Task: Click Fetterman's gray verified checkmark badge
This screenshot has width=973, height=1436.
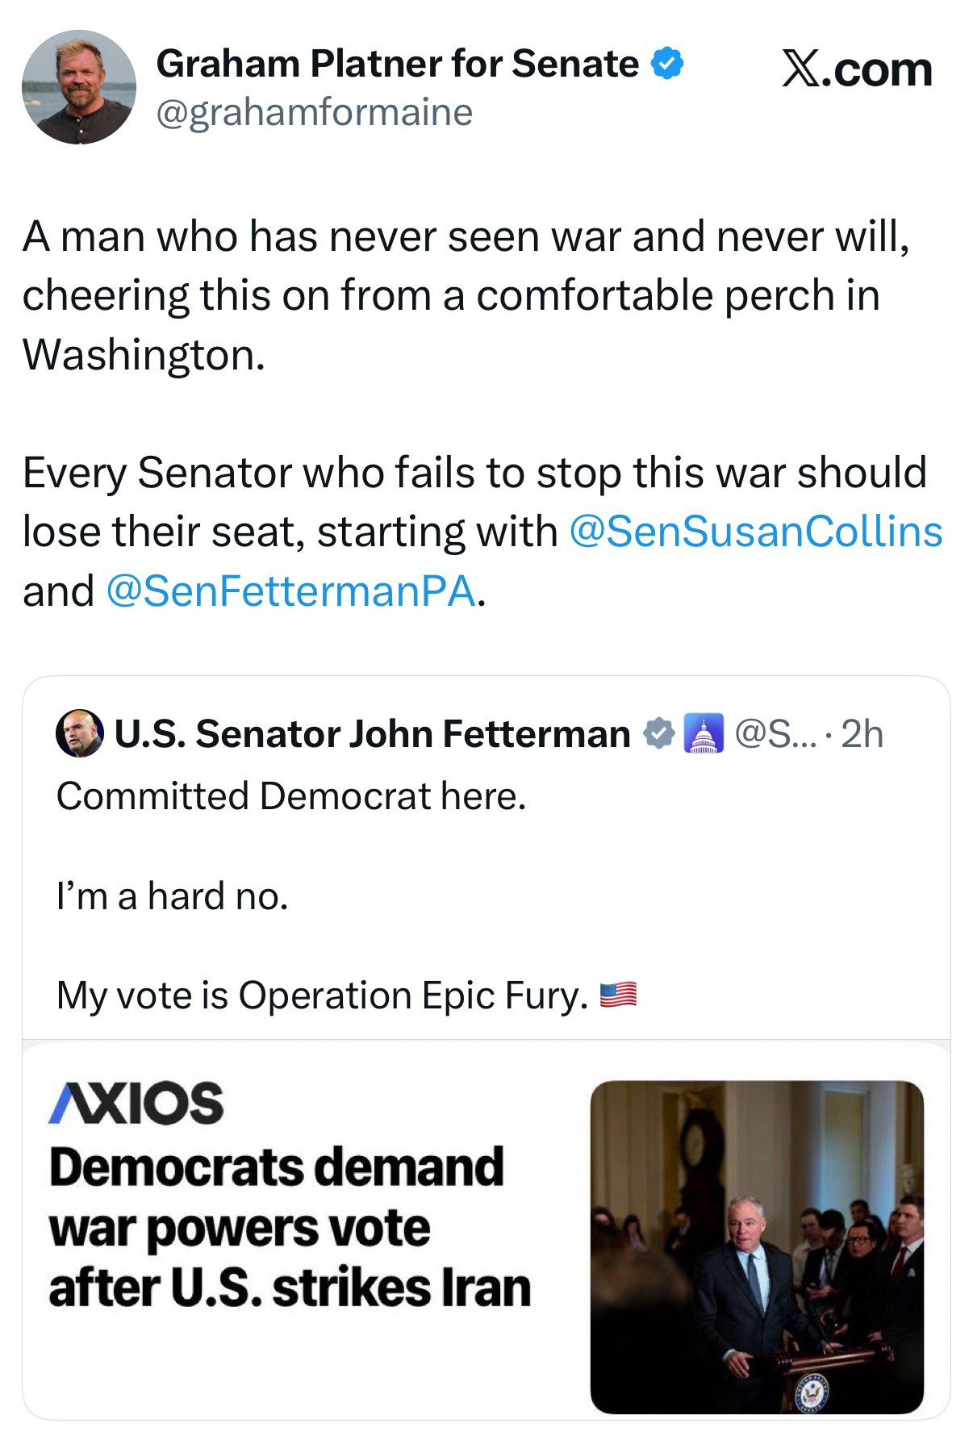Action: click(x=658, y=733)
